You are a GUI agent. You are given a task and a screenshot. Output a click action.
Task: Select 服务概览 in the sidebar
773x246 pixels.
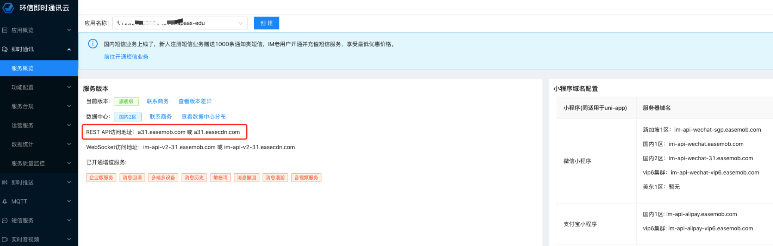pyautogui.click(x=39, y=68)
